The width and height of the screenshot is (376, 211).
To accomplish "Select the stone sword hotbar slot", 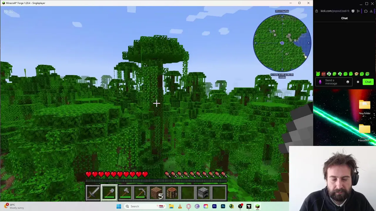I will click(93, 193).
